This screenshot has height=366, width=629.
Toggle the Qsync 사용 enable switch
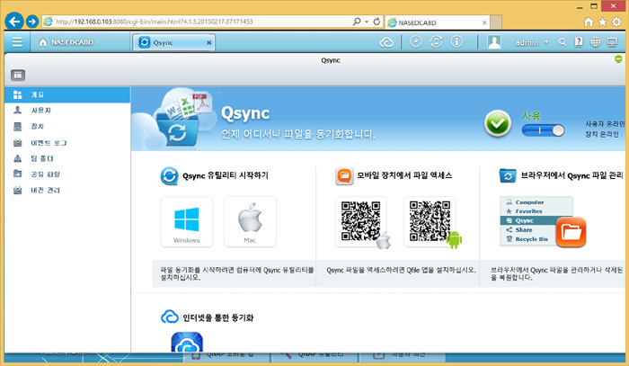coord(543,130)
